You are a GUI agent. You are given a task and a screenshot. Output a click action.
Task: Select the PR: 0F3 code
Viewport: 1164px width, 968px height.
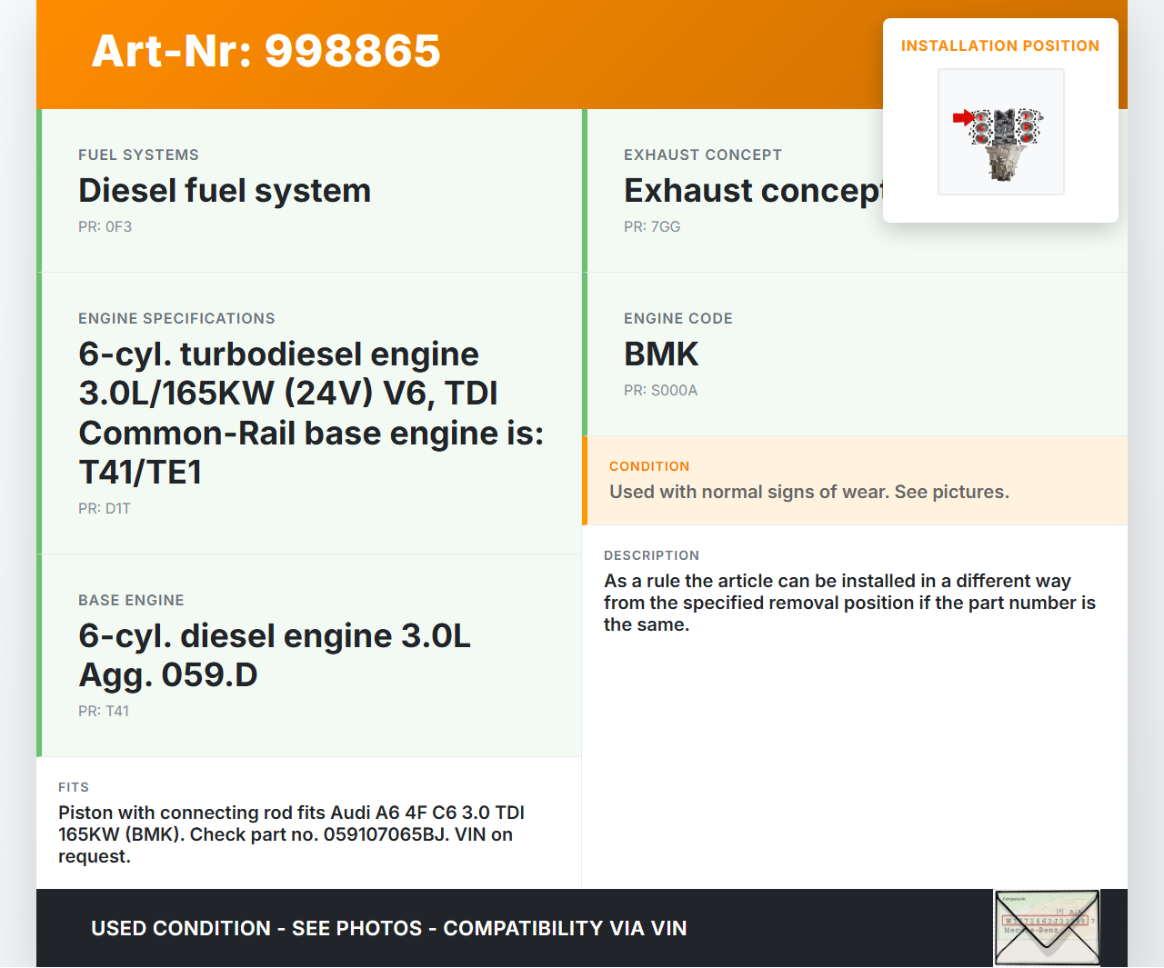(105, 227)
